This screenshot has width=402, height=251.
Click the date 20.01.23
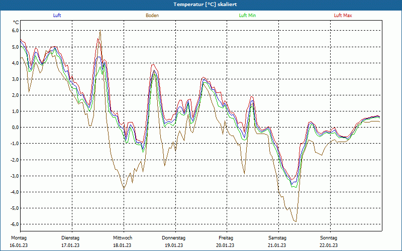pyautogui.click(x=226, y=245)
